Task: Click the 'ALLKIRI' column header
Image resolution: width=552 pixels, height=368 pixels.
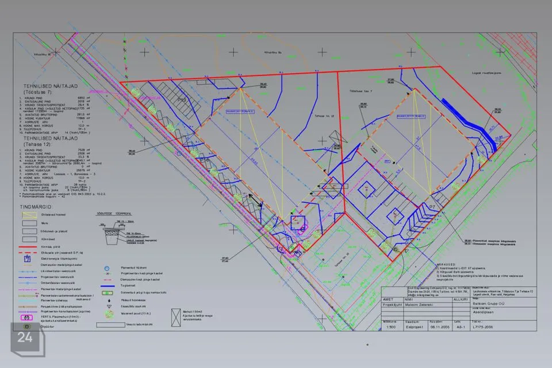Action: point(461,300)
